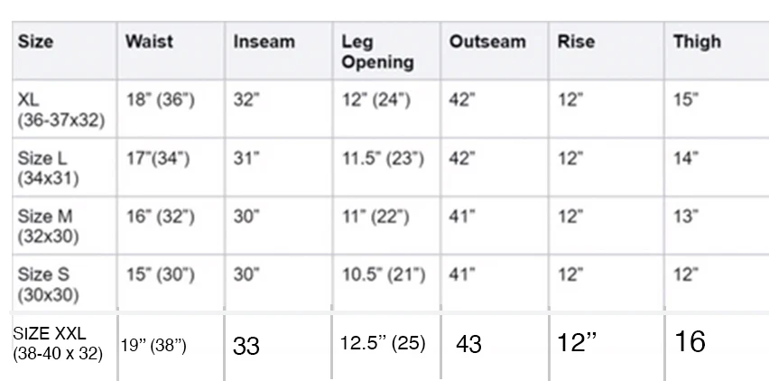
Task: Select the Thigh column header
Action: 697,42
